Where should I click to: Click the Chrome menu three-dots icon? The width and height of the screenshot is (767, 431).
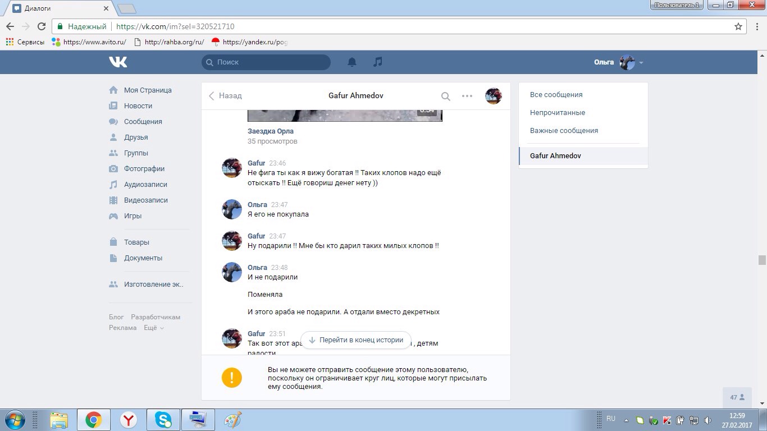(756, 26)
